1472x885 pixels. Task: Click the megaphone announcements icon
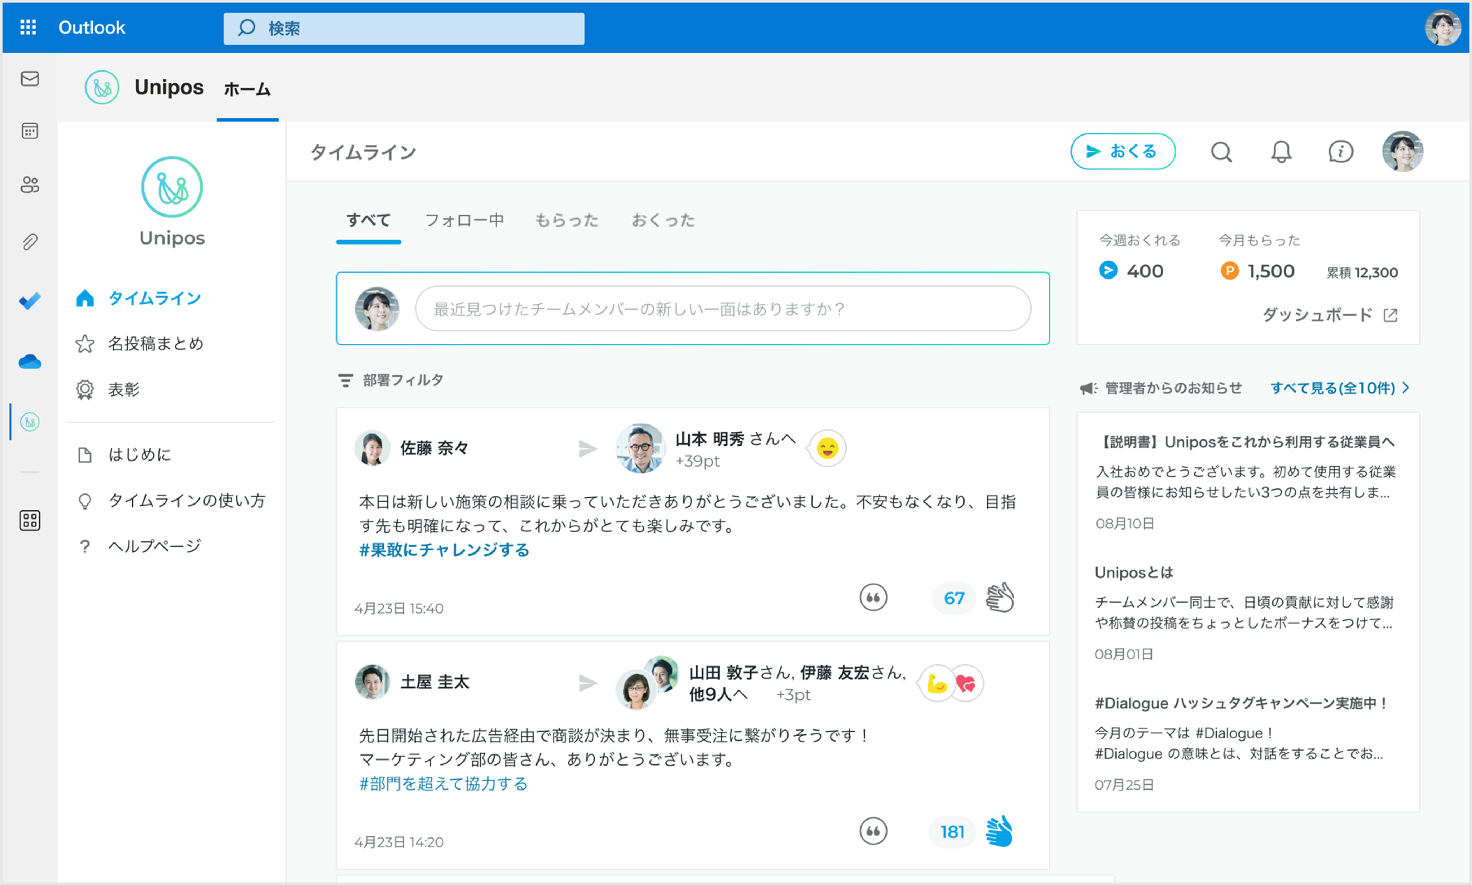click(x=1089, y=388)
